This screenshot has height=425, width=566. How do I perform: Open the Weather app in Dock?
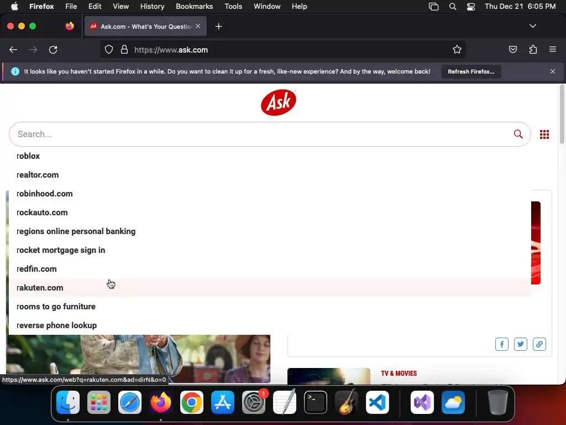click(453, 402)
